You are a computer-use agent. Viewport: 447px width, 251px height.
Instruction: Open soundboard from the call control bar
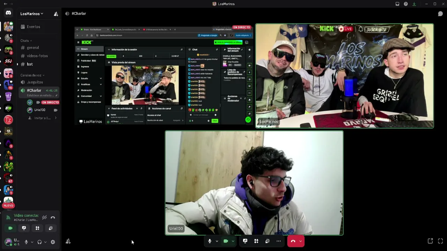(x=268, y=241)
